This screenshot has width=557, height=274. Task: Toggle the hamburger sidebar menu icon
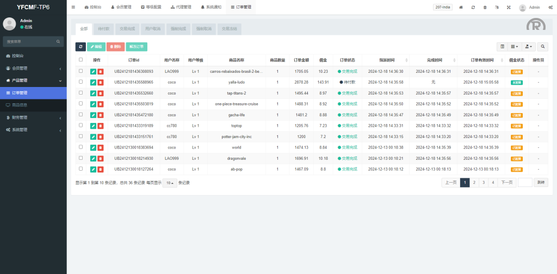point(73,8)
